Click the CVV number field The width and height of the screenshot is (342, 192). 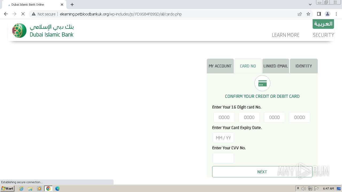point(223,158)
